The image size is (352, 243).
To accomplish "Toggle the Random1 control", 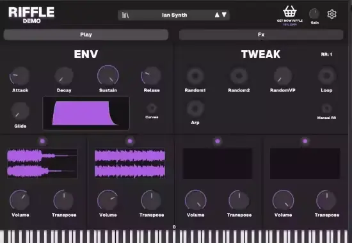I will [x=195, y=76].
